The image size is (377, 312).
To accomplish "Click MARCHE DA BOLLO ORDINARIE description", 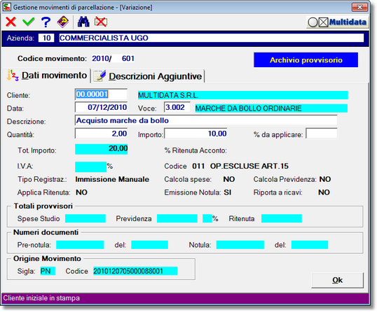I will (x=271, y=108).
